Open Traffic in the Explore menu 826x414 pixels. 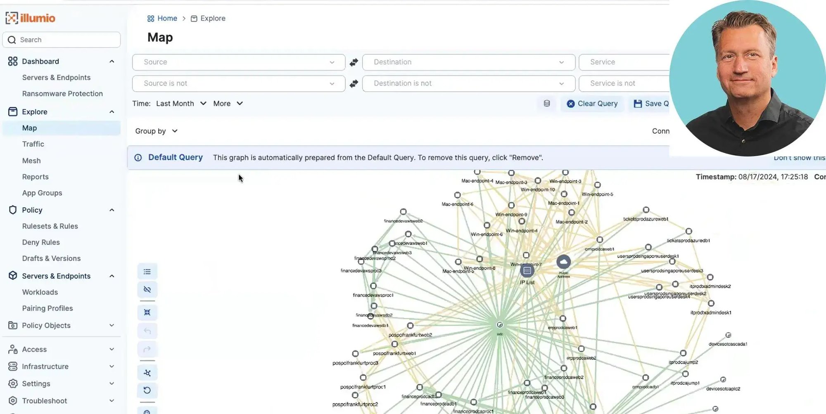(x=33, y=144)
